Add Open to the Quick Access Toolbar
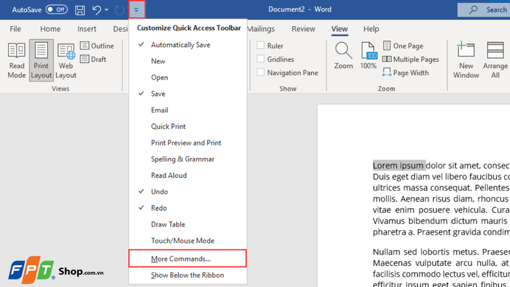The image size is (510, 287). click(187, 77)
